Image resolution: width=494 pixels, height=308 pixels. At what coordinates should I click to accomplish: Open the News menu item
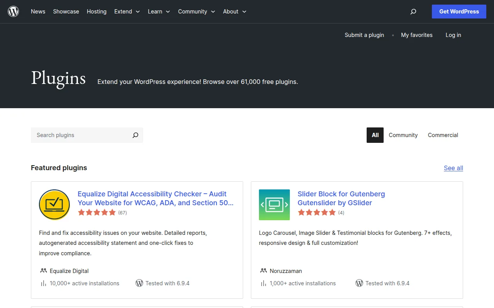38,12
